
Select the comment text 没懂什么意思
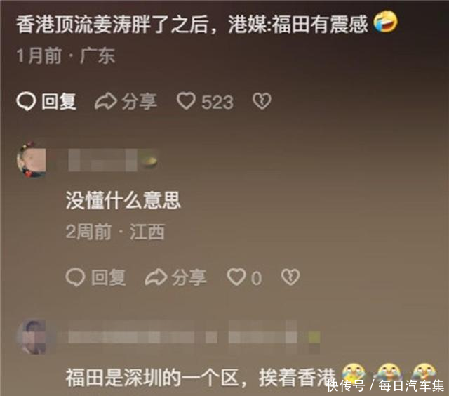tap(123, 200)
